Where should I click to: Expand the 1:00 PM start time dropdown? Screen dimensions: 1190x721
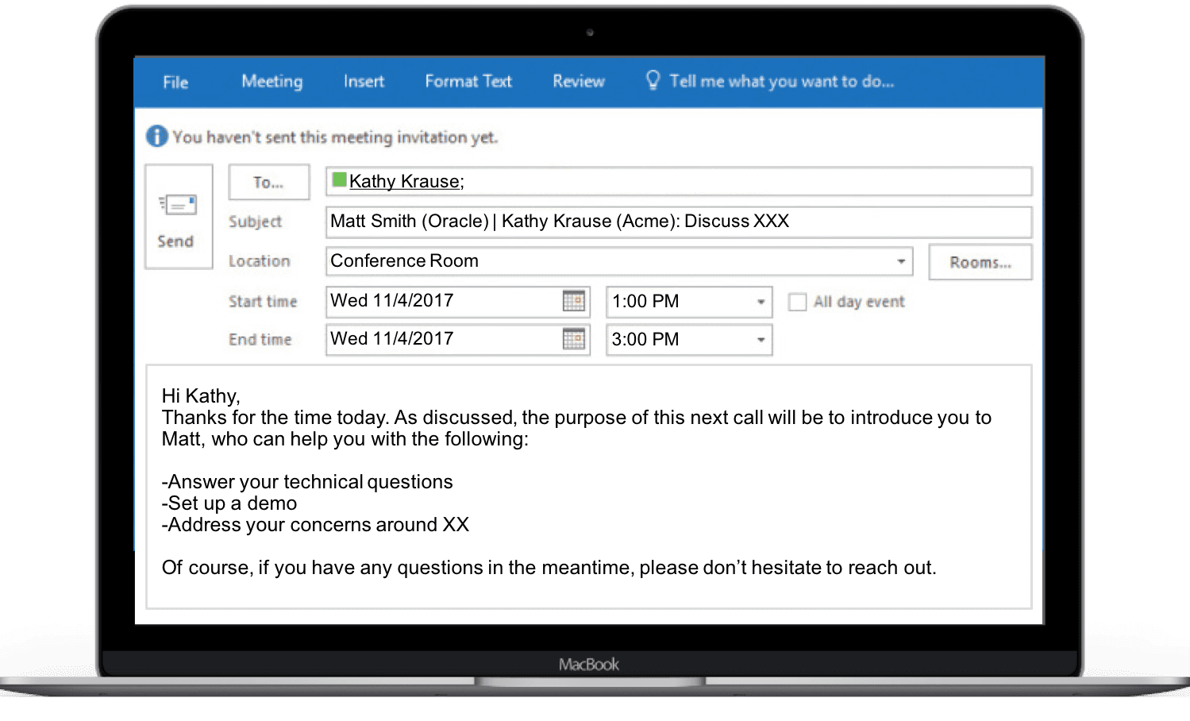coord(760,302)
